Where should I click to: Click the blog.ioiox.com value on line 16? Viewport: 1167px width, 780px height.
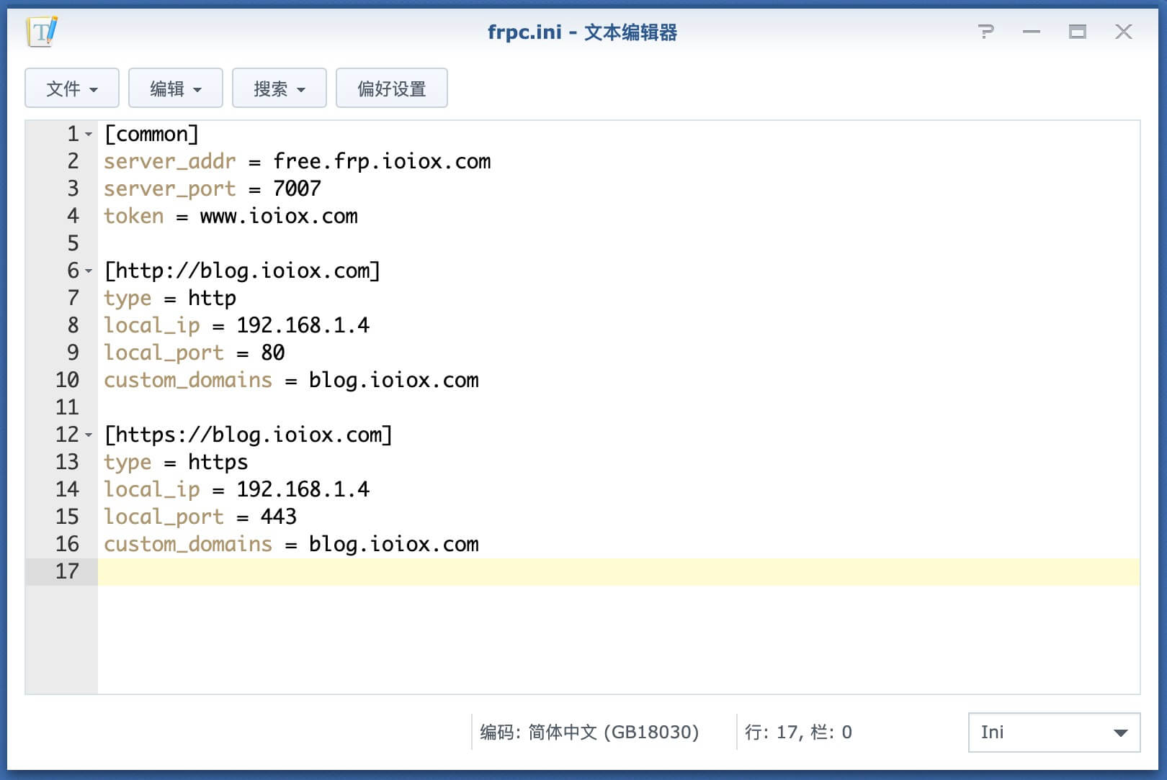pyautogui.click(x=394, y=544)
